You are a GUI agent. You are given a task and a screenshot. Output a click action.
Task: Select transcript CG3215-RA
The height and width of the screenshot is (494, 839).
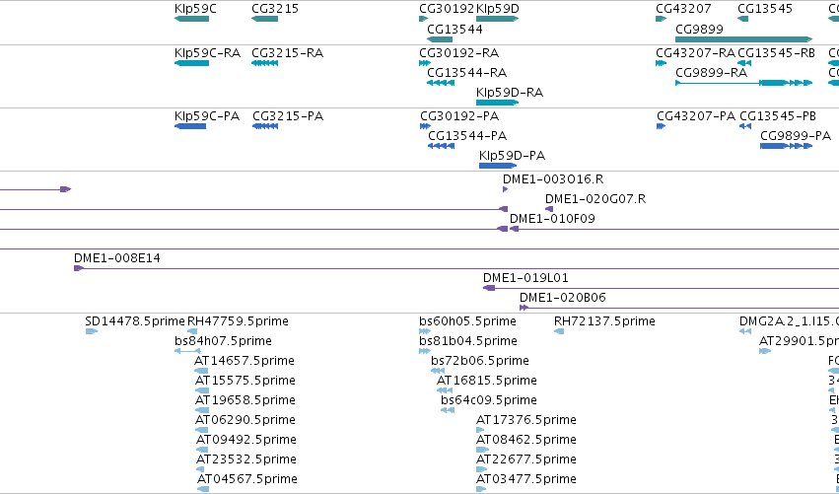pos(265,63)
